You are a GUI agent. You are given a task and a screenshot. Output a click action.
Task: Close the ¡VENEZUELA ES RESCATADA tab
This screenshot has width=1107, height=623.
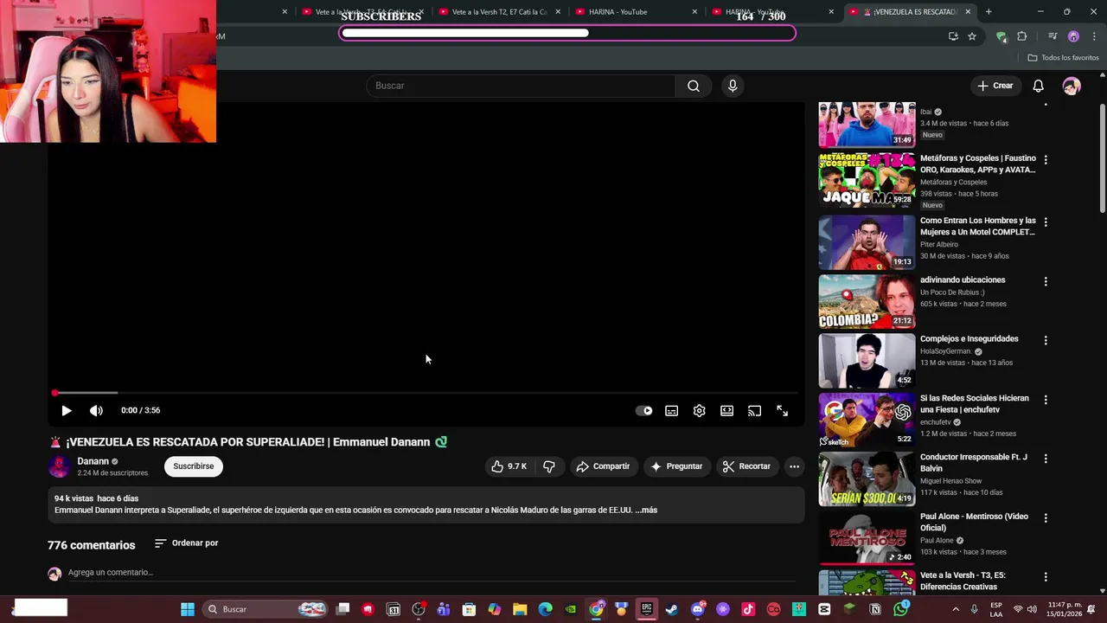pyautogui.click(x=968, y=12)
